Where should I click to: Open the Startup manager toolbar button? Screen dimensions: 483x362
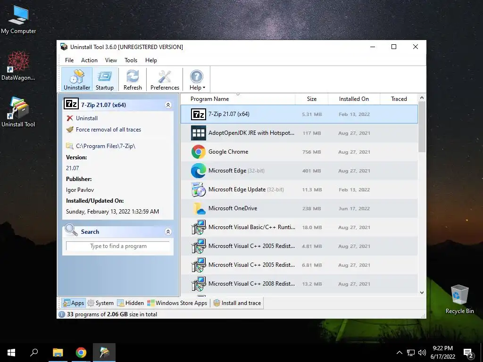pyautogui.click(x=105, y=80)
